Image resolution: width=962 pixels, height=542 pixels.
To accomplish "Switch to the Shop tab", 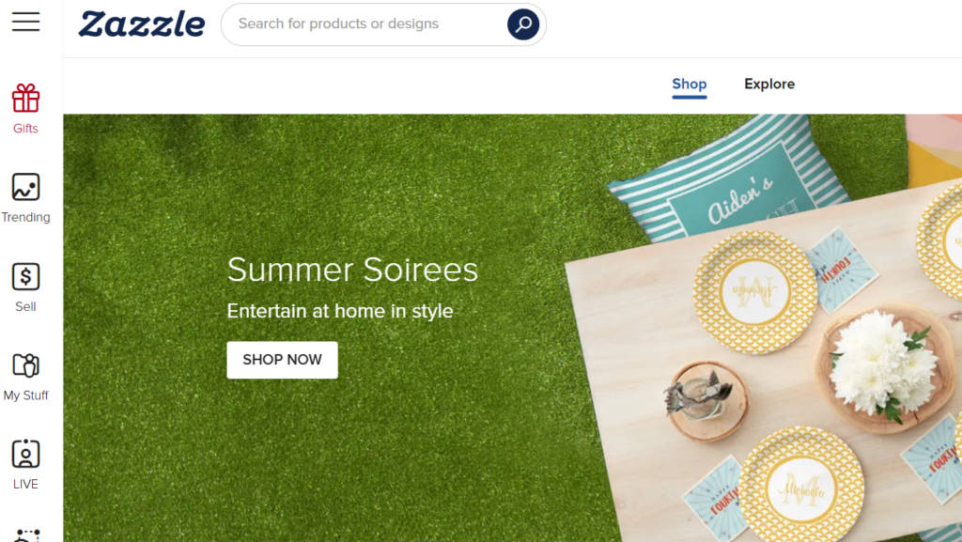I will (x=689, y=84).
